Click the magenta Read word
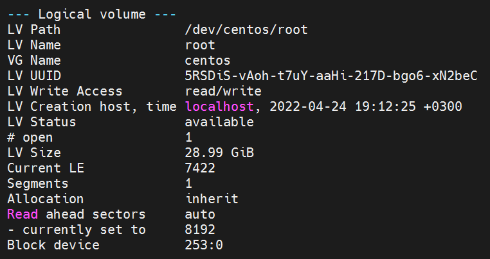Screen dimensions: 490x259 click(x=23, y=214)
